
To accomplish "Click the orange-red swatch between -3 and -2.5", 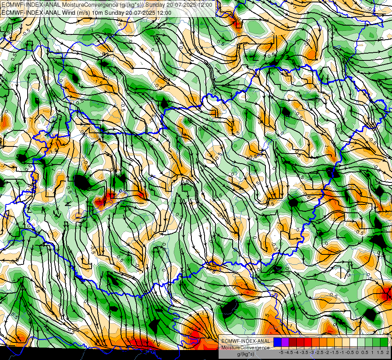I will (x=316, y=342).
